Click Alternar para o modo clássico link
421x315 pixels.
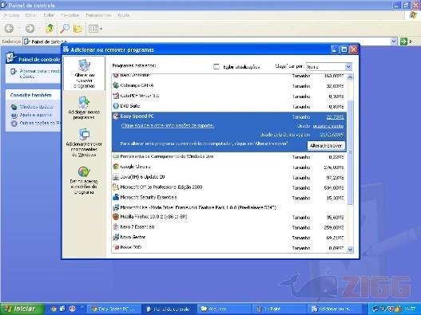(x=40, y=73)
